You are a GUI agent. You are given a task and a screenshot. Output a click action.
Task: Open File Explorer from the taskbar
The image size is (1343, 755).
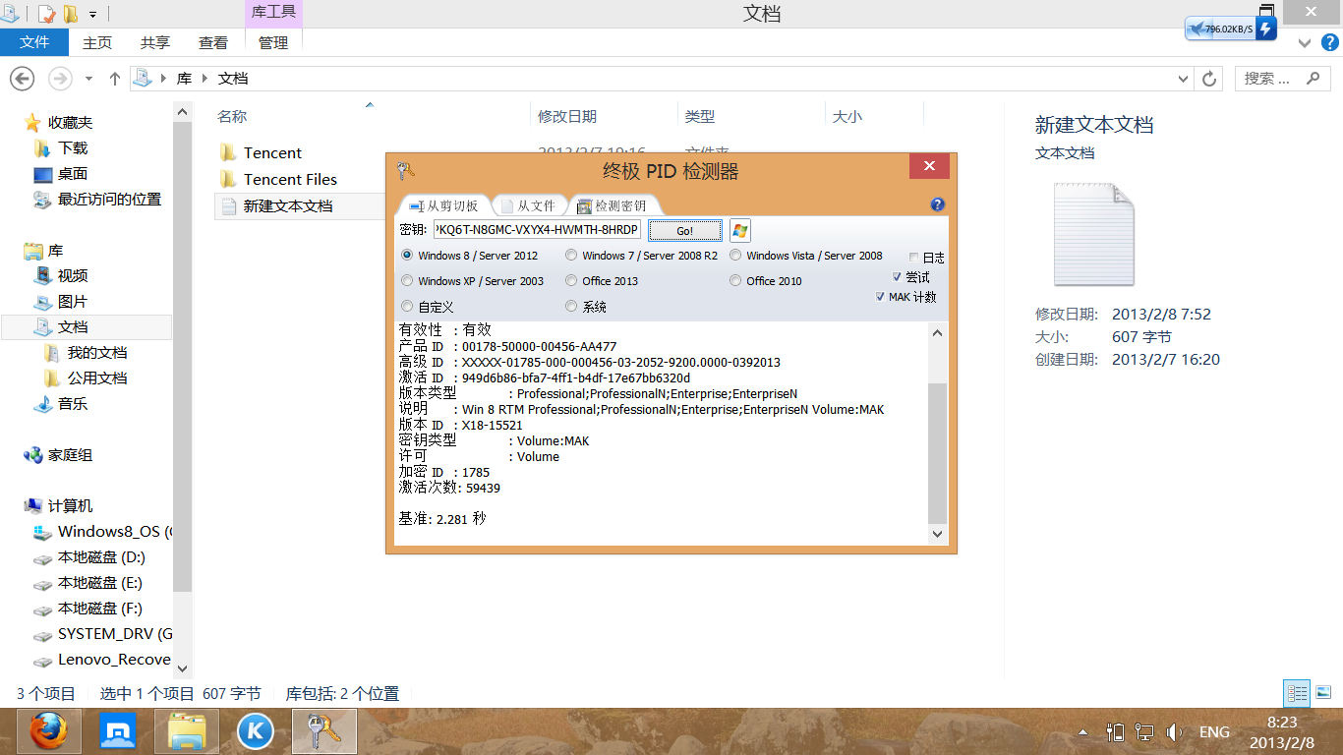tap(187, 731)
